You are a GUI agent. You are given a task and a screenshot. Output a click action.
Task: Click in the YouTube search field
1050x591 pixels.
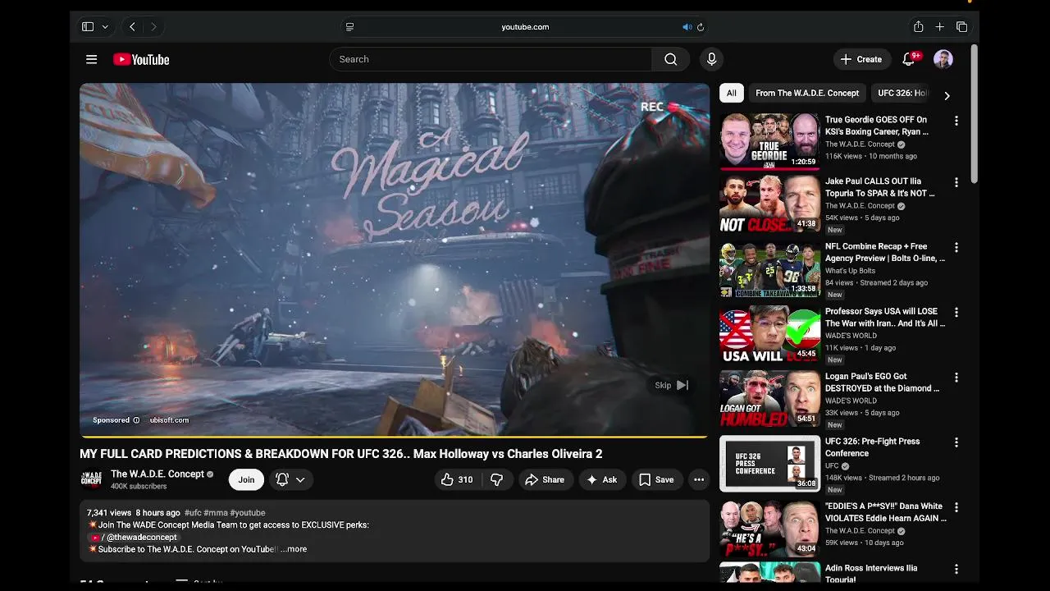(x=491, y=59)
